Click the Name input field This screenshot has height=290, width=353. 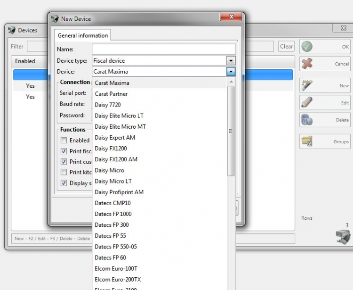click(164, 49)
